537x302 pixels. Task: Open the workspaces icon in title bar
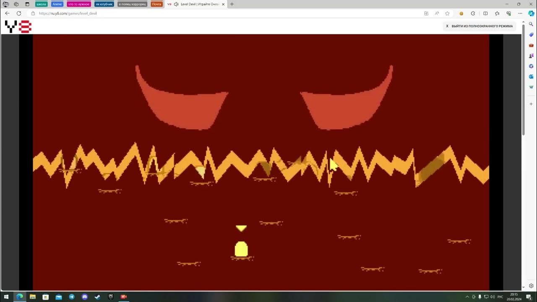16,4
